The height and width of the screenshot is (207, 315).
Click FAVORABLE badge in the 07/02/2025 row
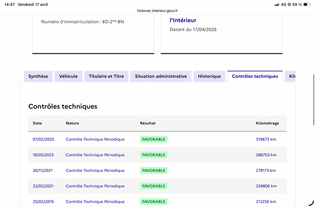(x=154, y=139)
